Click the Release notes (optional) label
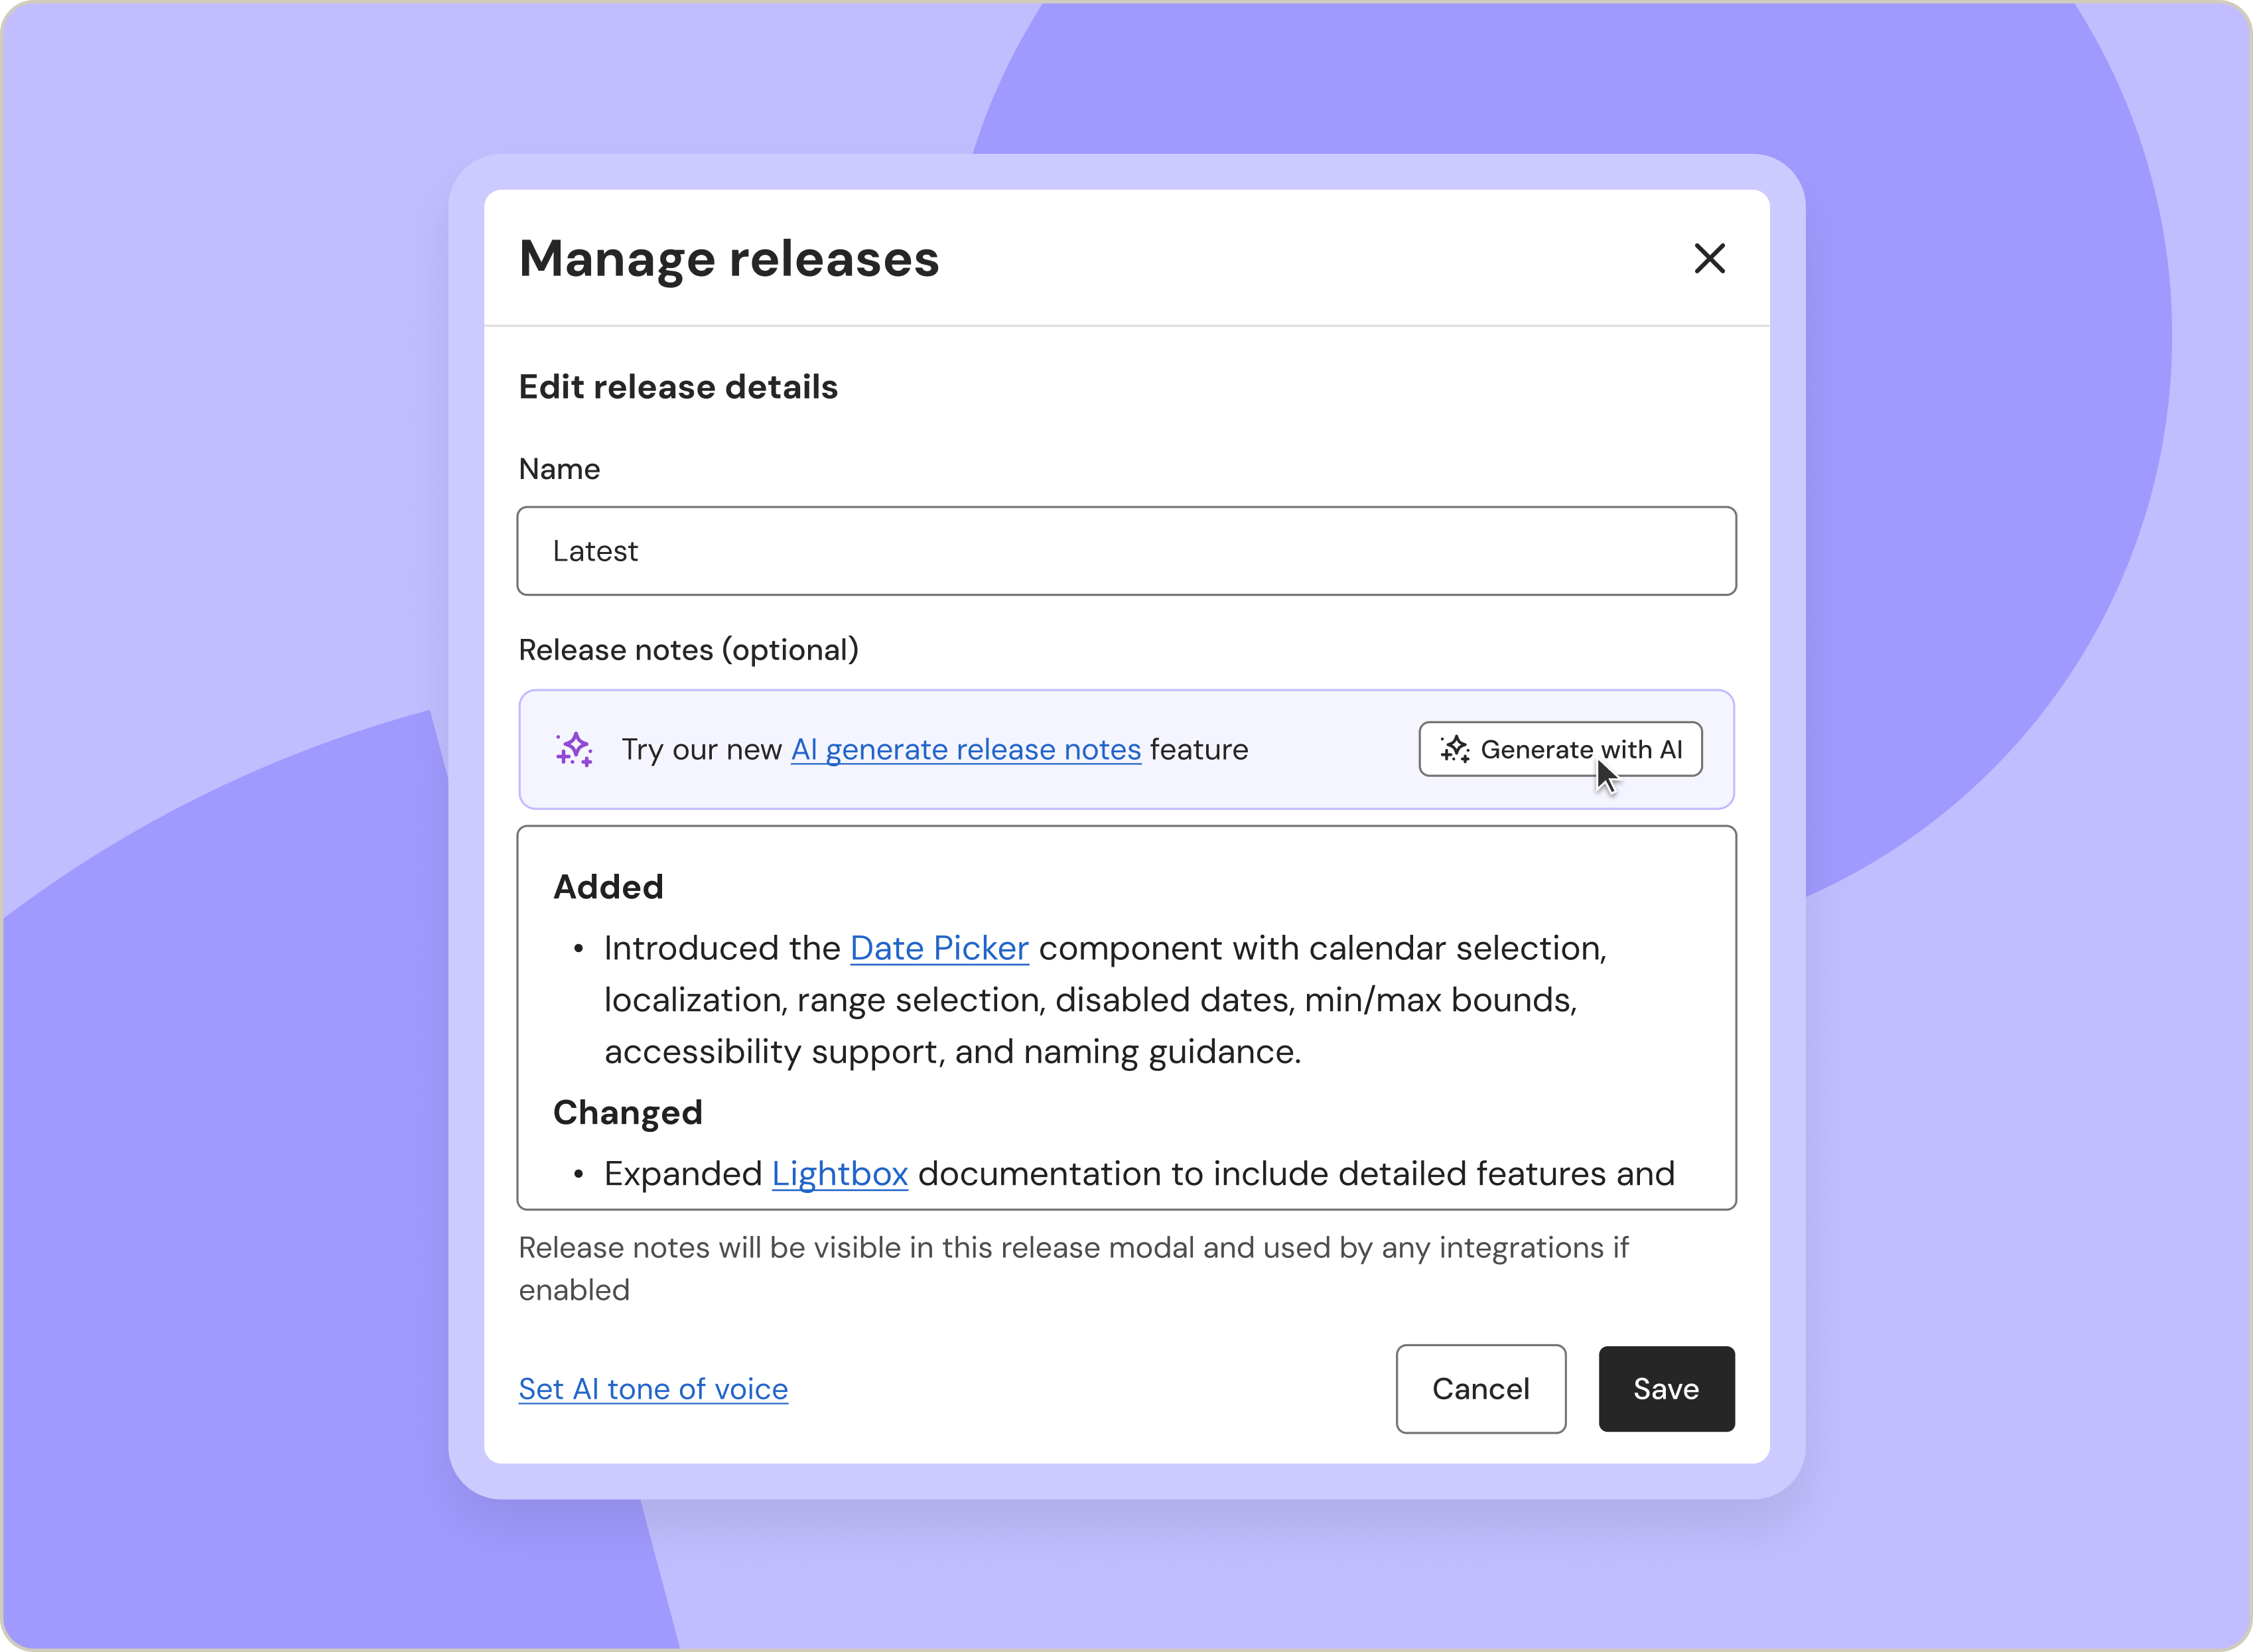Viewport: 2253px width, 1652px height. coord(689,649)
